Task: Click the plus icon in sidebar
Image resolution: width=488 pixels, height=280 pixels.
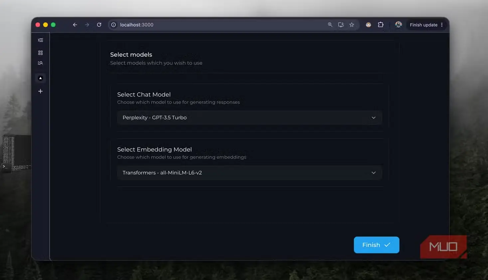Action: tap(41, 91)
